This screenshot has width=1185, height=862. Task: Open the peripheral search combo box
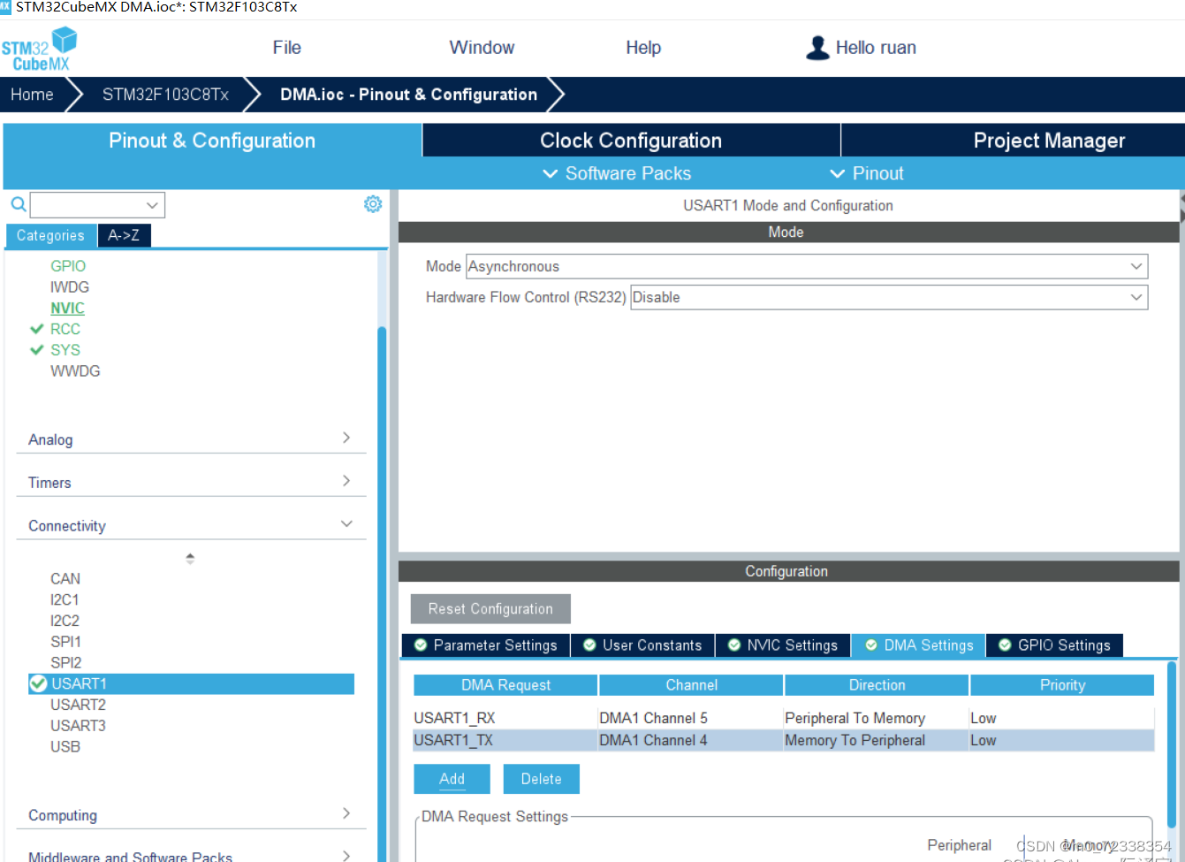coord(97,205)
